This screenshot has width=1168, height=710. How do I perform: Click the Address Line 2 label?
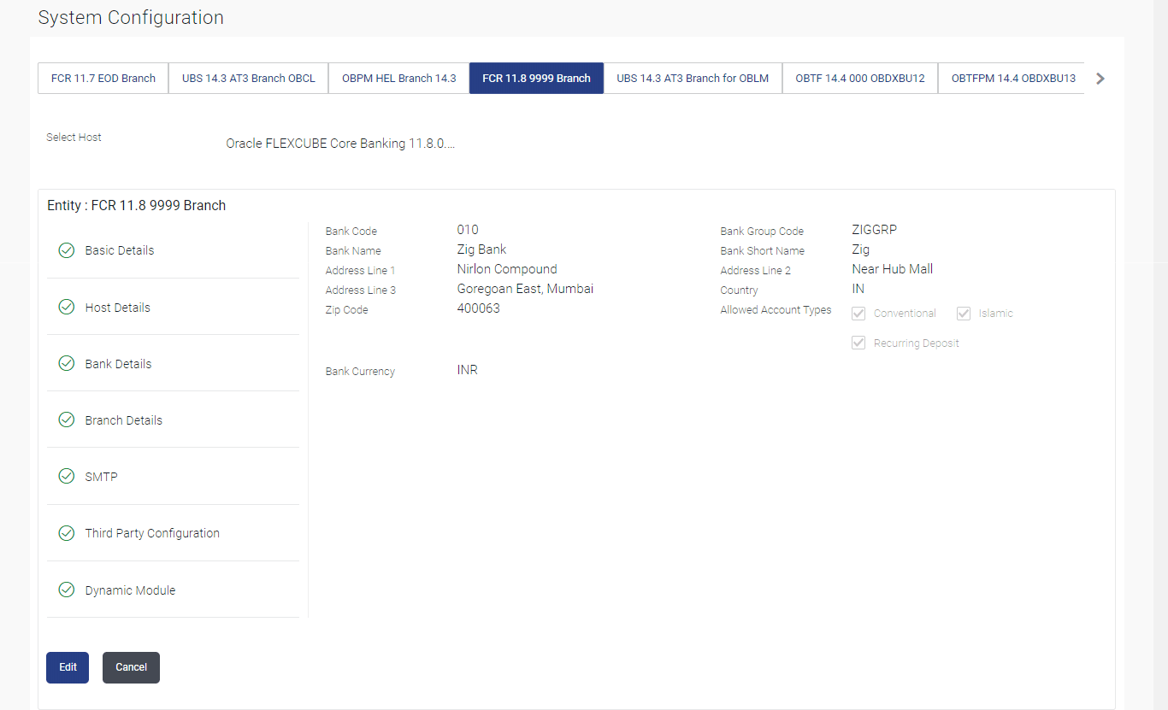[756, 271]
